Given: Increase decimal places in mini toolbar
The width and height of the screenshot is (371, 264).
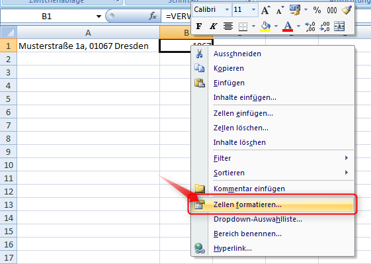Looking at the screenshot, I should 310,26.
